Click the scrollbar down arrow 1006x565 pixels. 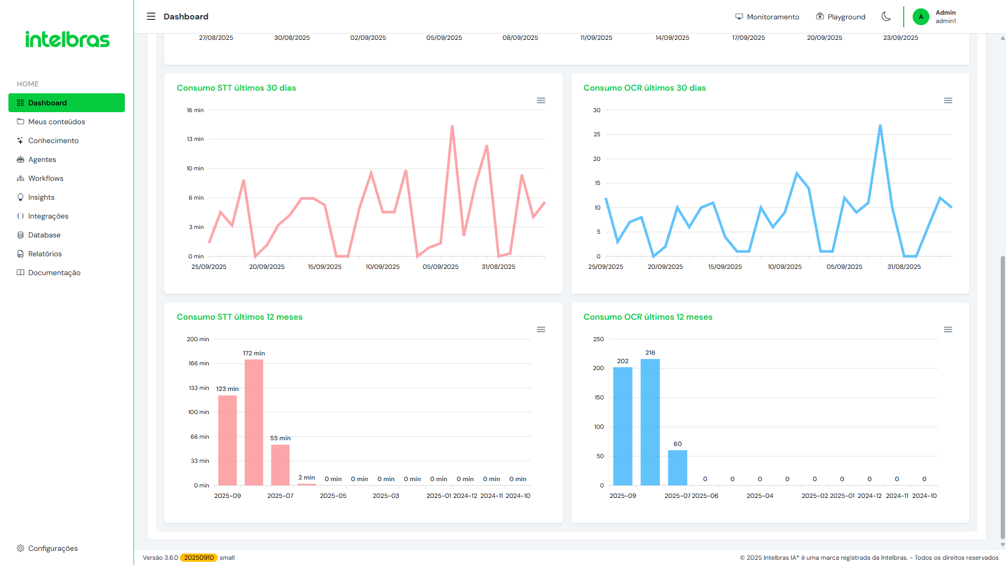click(1003, 545)
